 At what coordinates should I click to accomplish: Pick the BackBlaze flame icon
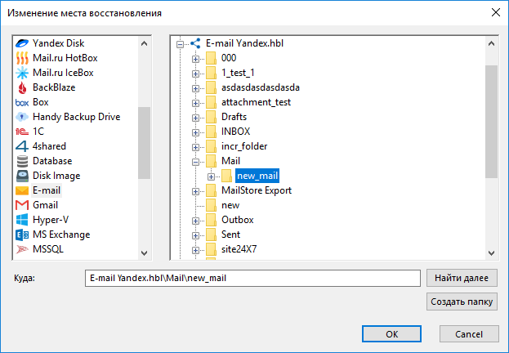point(22,87)
